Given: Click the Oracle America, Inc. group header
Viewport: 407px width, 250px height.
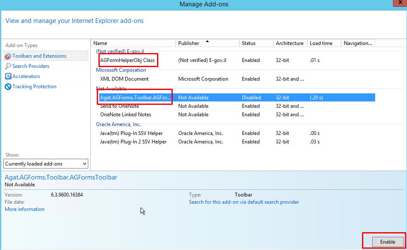Looking at the screenshot, I should pyautogui.click(x=118, y=124).
